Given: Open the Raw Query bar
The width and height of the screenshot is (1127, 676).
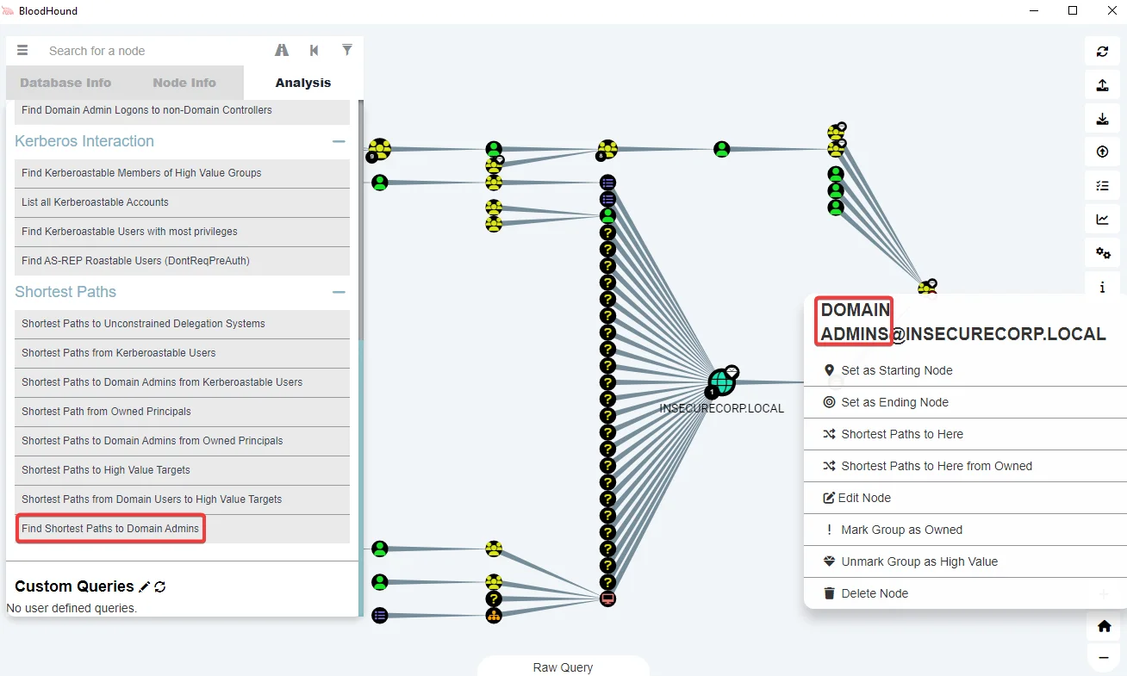Looking at the screenshot, I should (x=563, y=667).
